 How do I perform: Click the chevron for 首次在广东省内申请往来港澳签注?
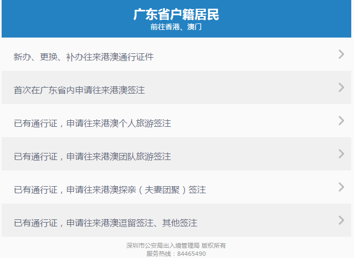341,87
